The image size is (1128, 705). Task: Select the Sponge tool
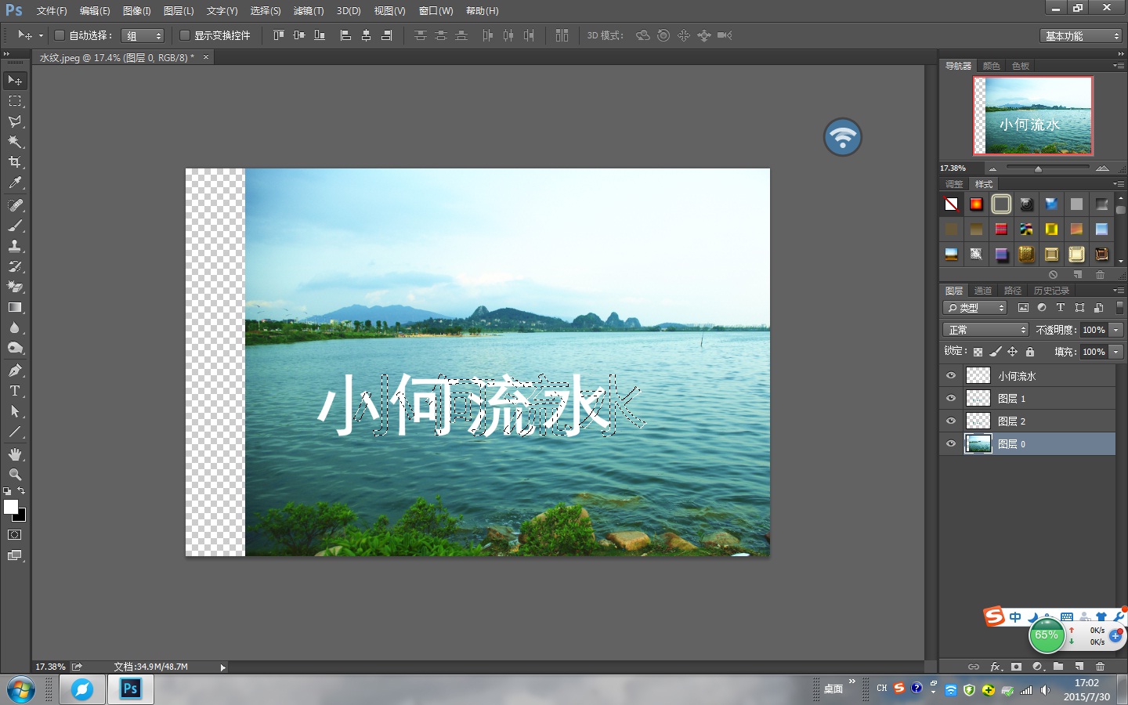coord(15,348)
